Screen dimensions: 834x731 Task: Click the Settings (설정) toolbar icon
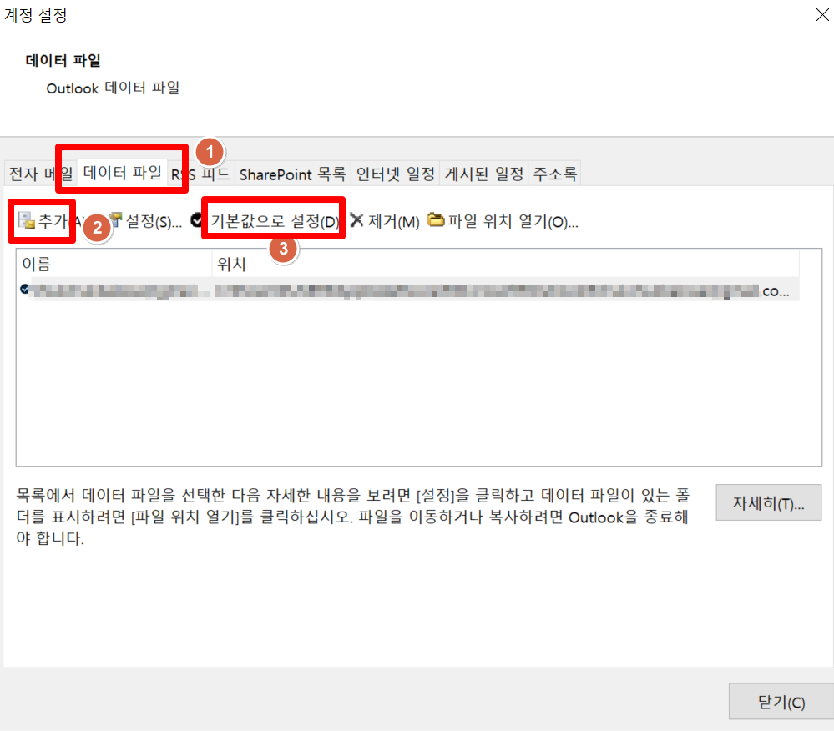tap(116, 219)
